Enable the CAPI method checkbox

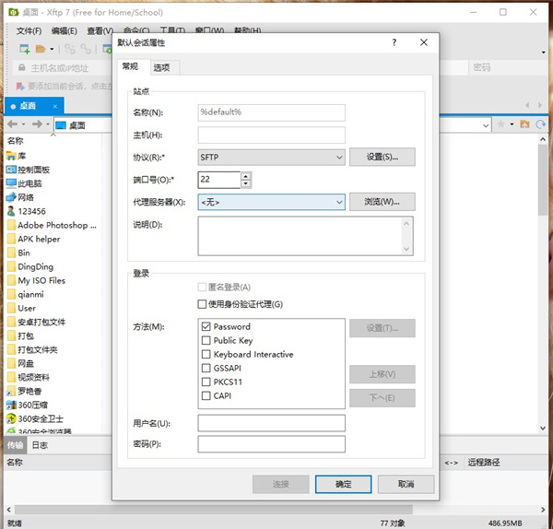click(x=206, y=395)
